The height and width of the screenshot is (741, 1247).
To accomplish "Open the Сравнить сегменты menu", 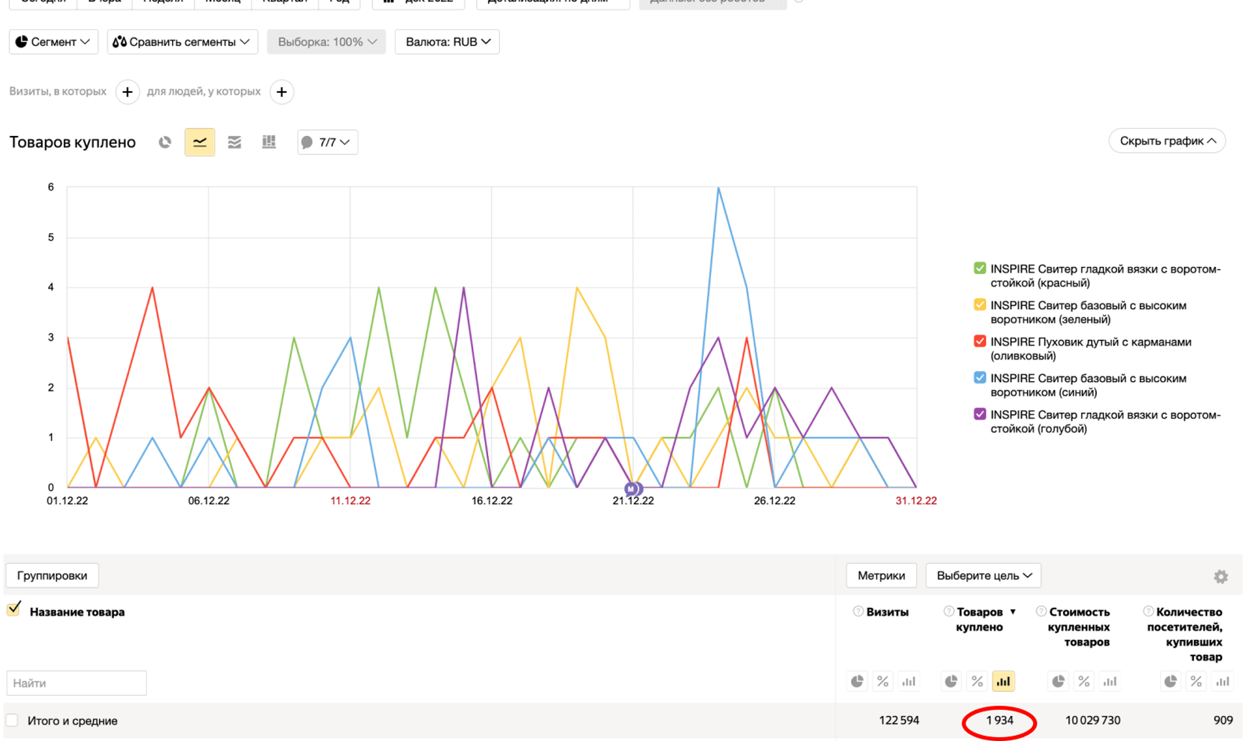I will pos(183,42).
